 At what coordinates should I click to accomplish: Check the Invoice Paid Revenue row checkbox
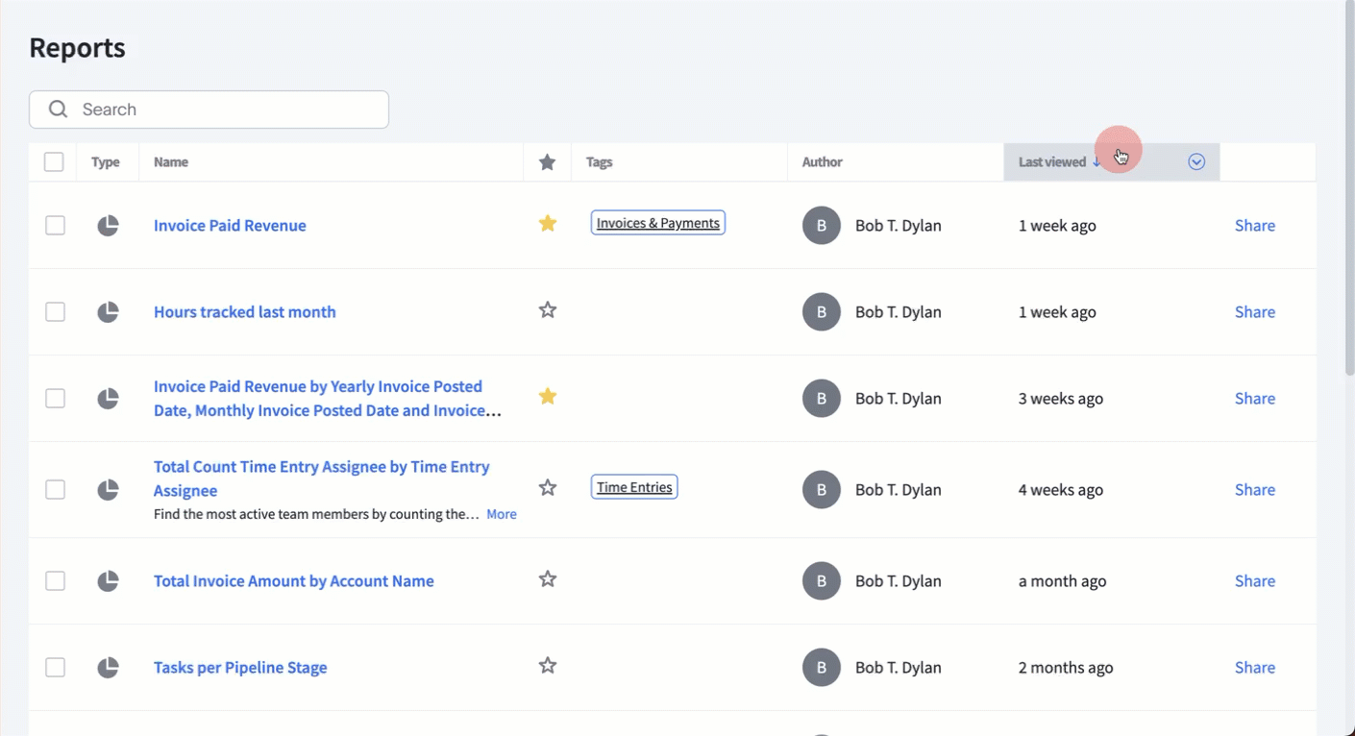tap(56, 226)
